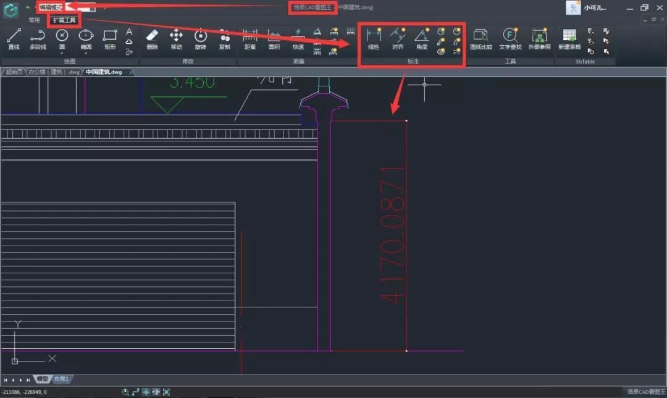
Task: Select the 直线 line drawing tool
Action: click(x=12, y=37)
